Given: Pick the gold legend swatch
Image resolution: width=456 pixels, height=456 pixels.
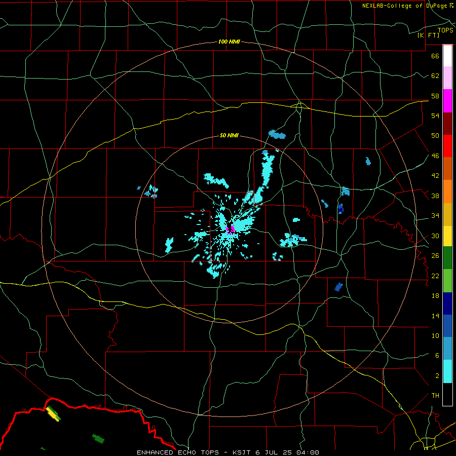Looking at the screenshot, I should click(447, 214).
